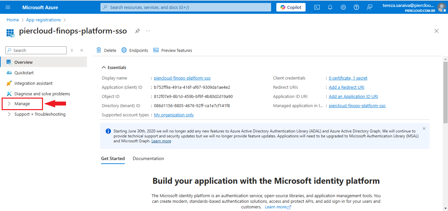Switch to the Documentation tab
Image resolution: width=448 pixels, height=211 pixels.
tap(148, 158)
